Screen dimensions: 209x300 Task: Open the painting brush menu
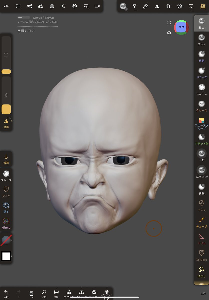pos(146,6)
